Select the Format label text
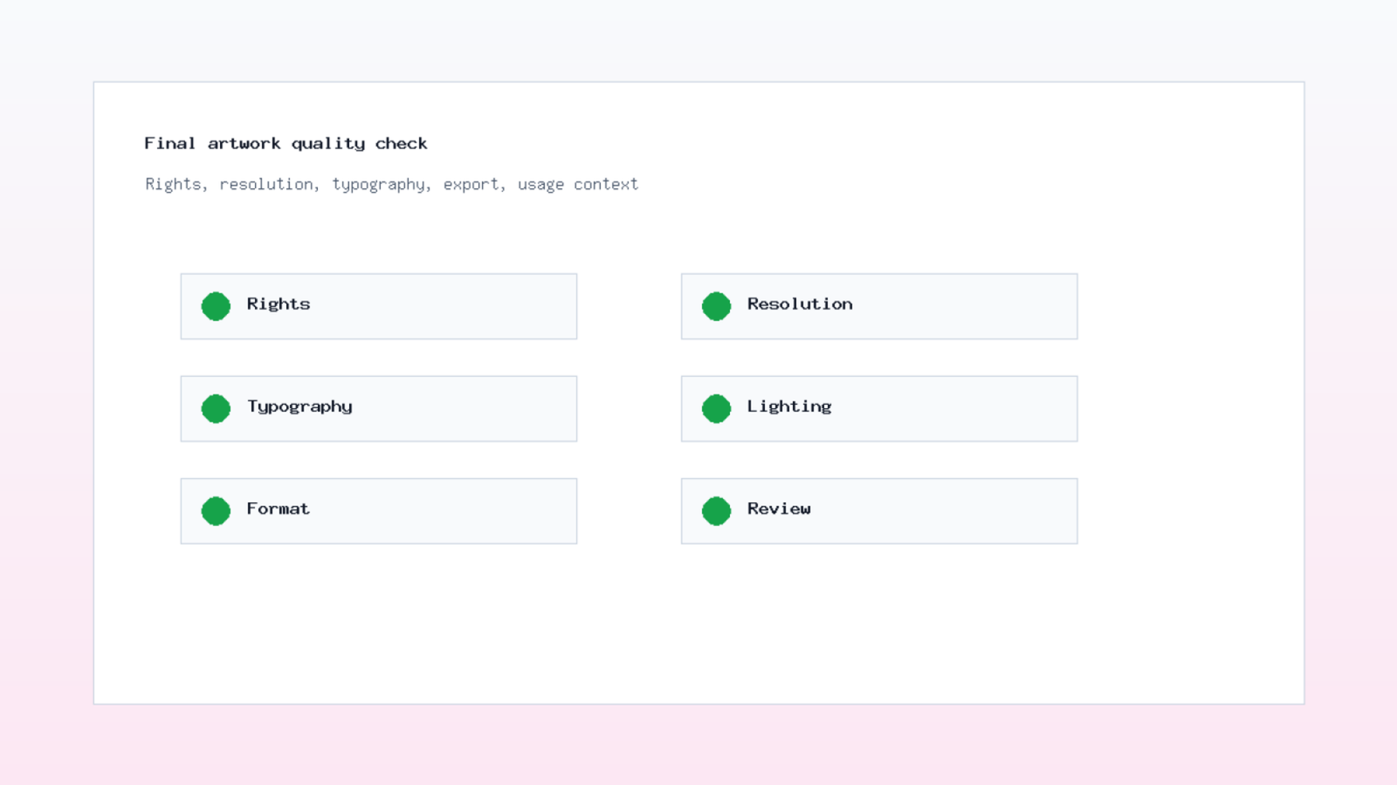Image resolution: width=1397 pixels, height=785 pixels. click(x=278, y=509)
